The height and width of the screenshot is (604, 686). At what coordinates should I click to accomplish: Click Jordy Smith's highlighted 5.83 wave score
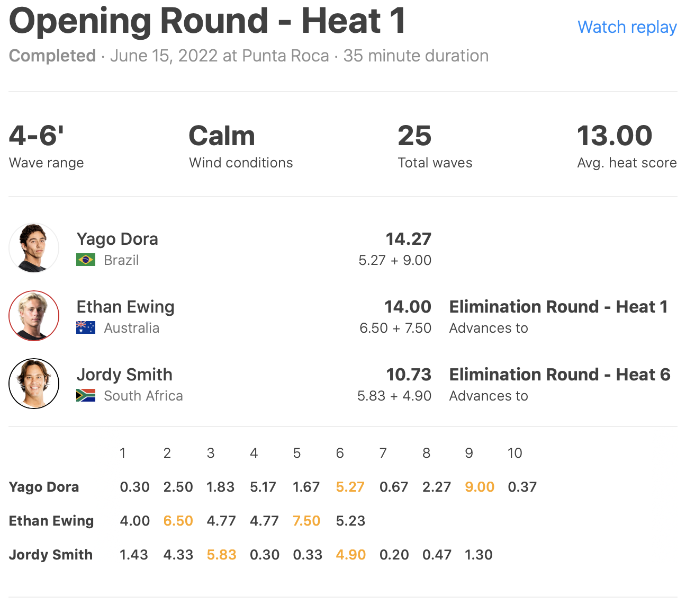point(221,555)
